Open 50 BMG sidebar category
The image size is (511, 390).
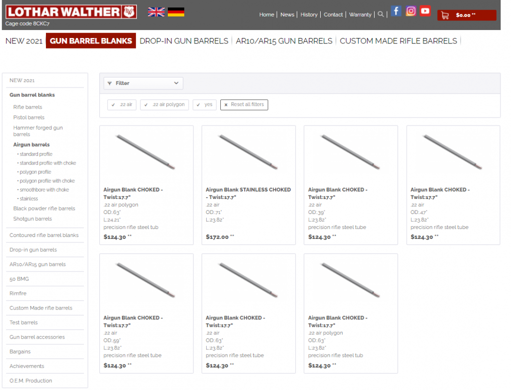(x=19, y=279)
